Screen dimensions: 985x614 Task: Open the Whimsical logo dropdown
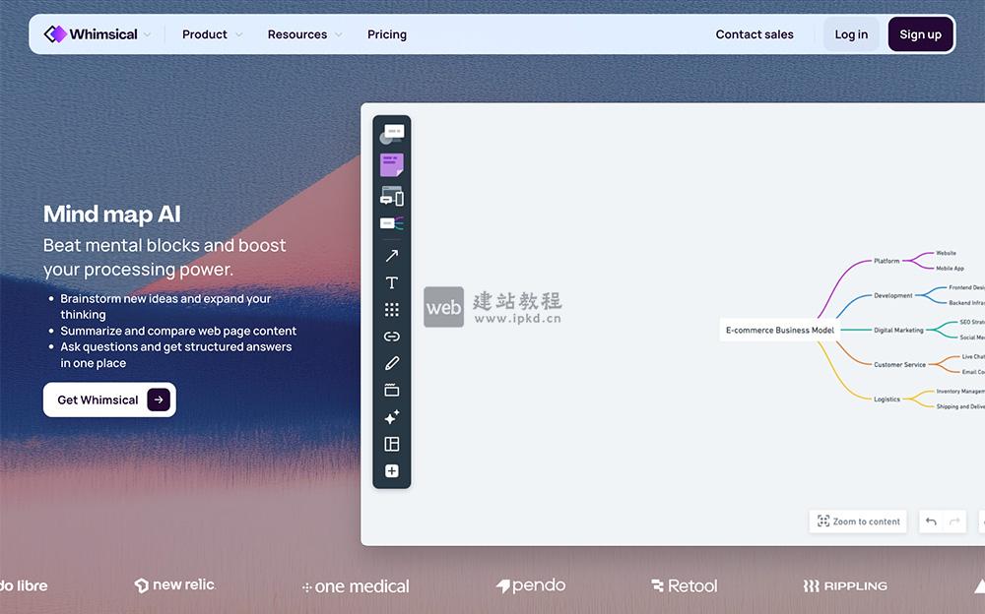(x=98, y=33)
